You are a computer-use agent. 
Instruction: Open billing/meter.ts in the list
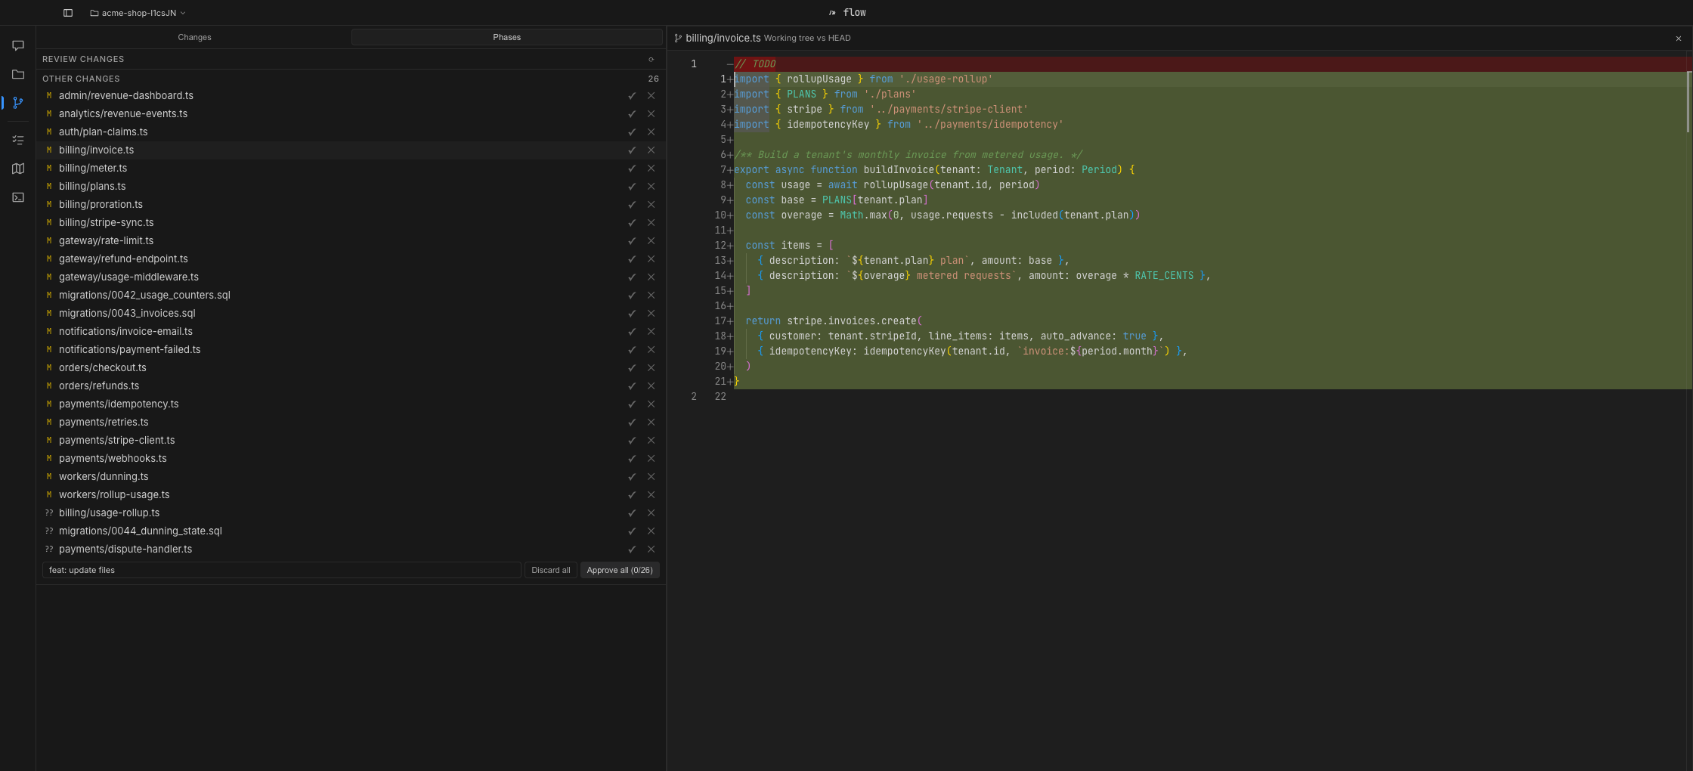click(x=351, y=168)
